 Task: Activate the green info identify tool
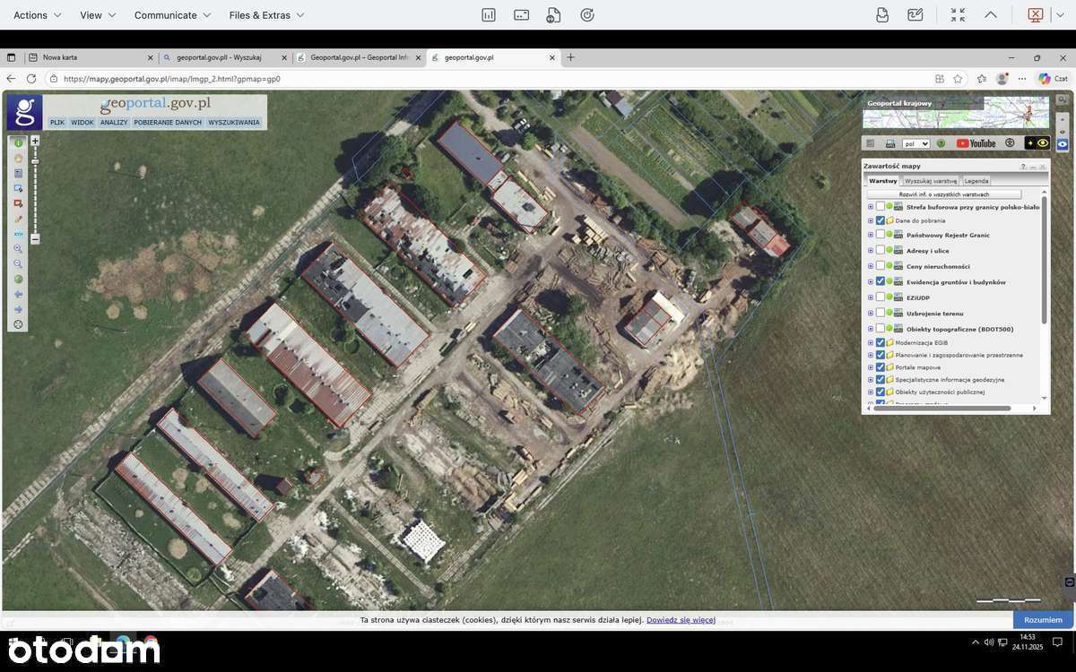pyautogui.click(x=18, y=142)
